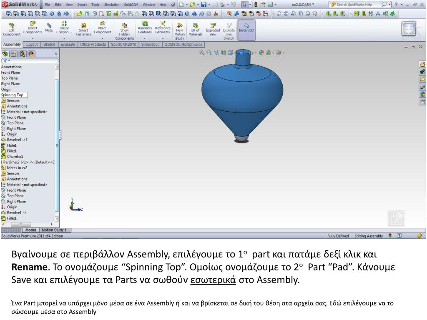427x320 pixels.
Task: Click the Move Component icon
Action: click(103, 24)
